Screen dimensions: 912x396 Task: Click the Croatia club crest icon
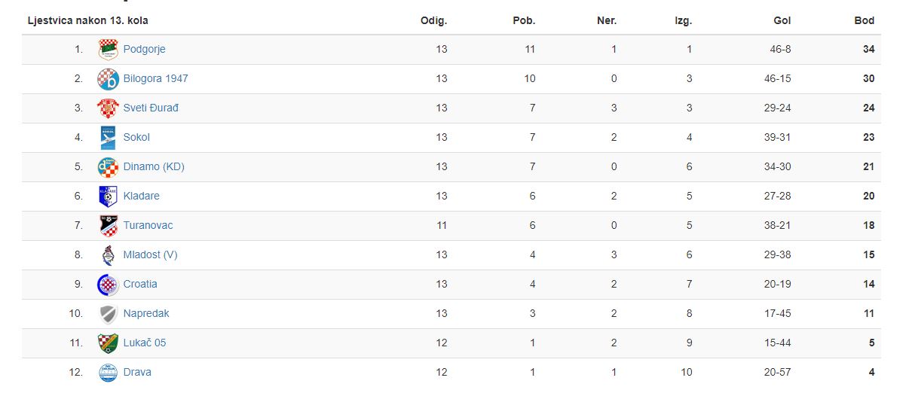point(109,285)
